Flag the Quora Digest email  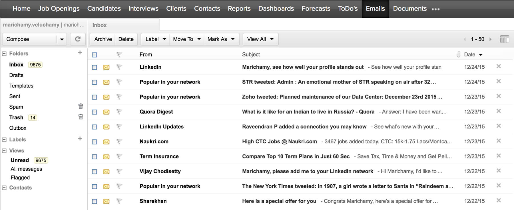click(x=119, y=112)
